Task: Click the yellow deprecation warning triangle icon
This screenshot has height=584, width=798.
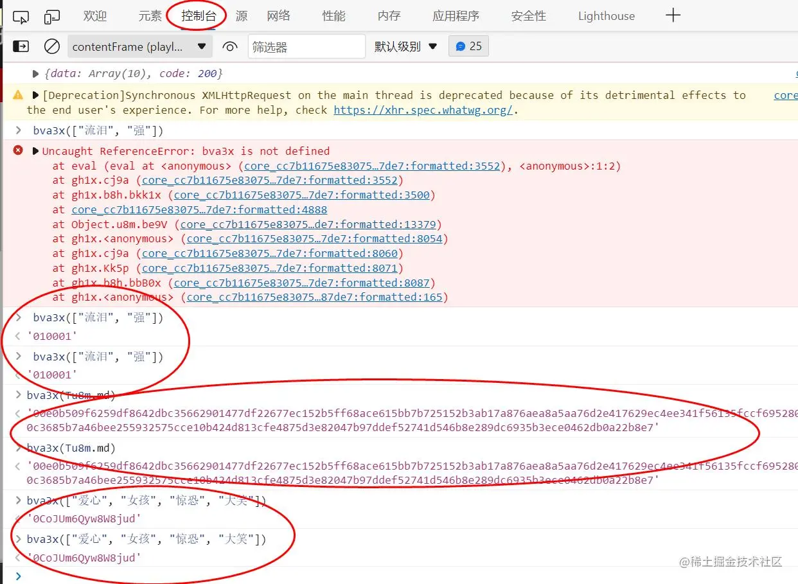Action: click(x=17, y=94)
